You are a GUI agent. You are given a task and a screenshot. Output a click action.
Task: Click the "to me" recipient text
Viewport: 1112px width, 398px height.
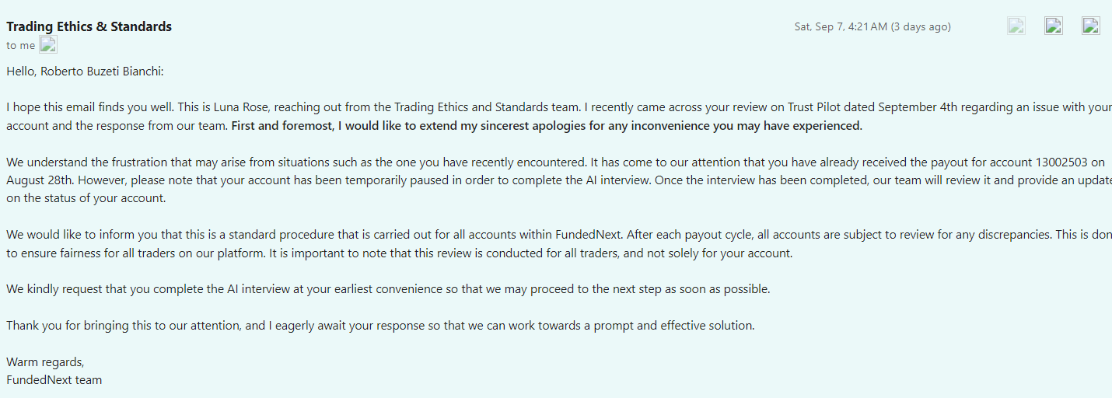pyautogui.click(x=21, y=45)
